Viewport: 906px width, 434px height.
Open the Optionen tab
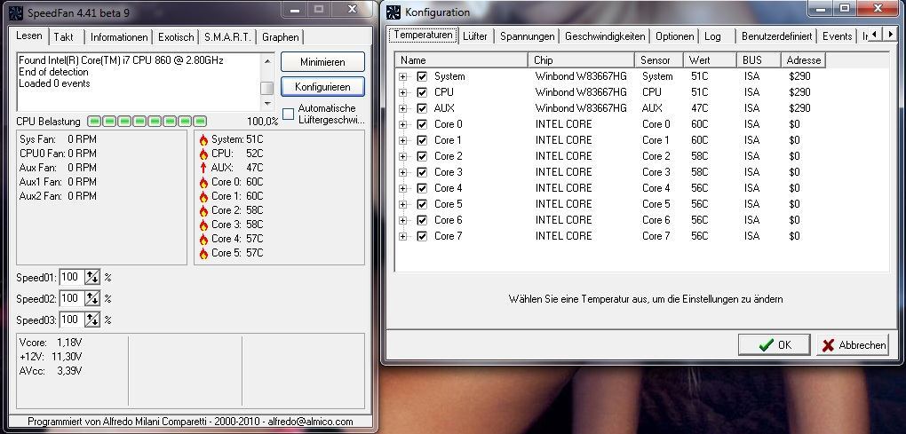point(674,36)
